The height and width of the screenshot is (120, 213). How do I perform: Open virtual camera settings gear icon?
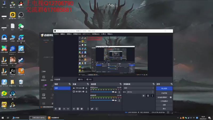coord(171,97)
